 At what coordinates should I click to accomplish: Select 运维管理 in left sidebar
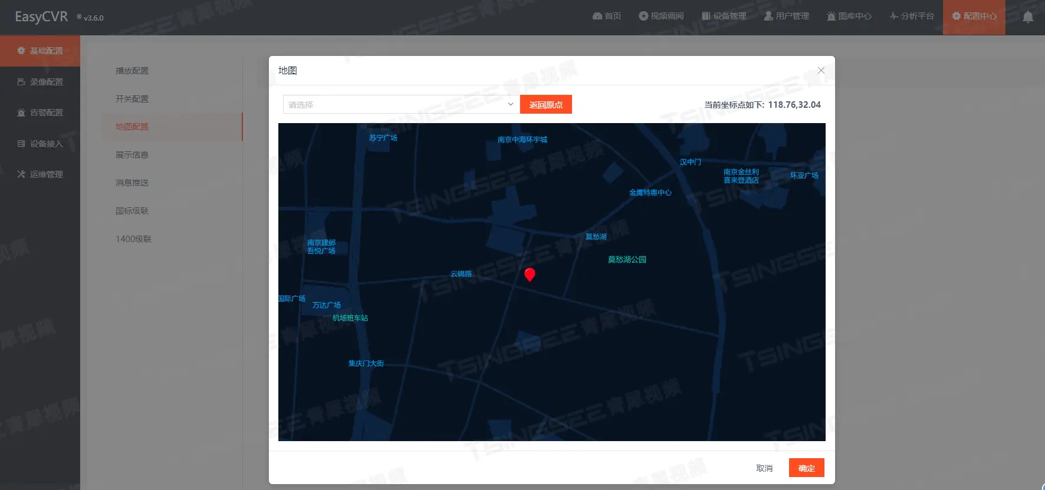pos(40,174)
